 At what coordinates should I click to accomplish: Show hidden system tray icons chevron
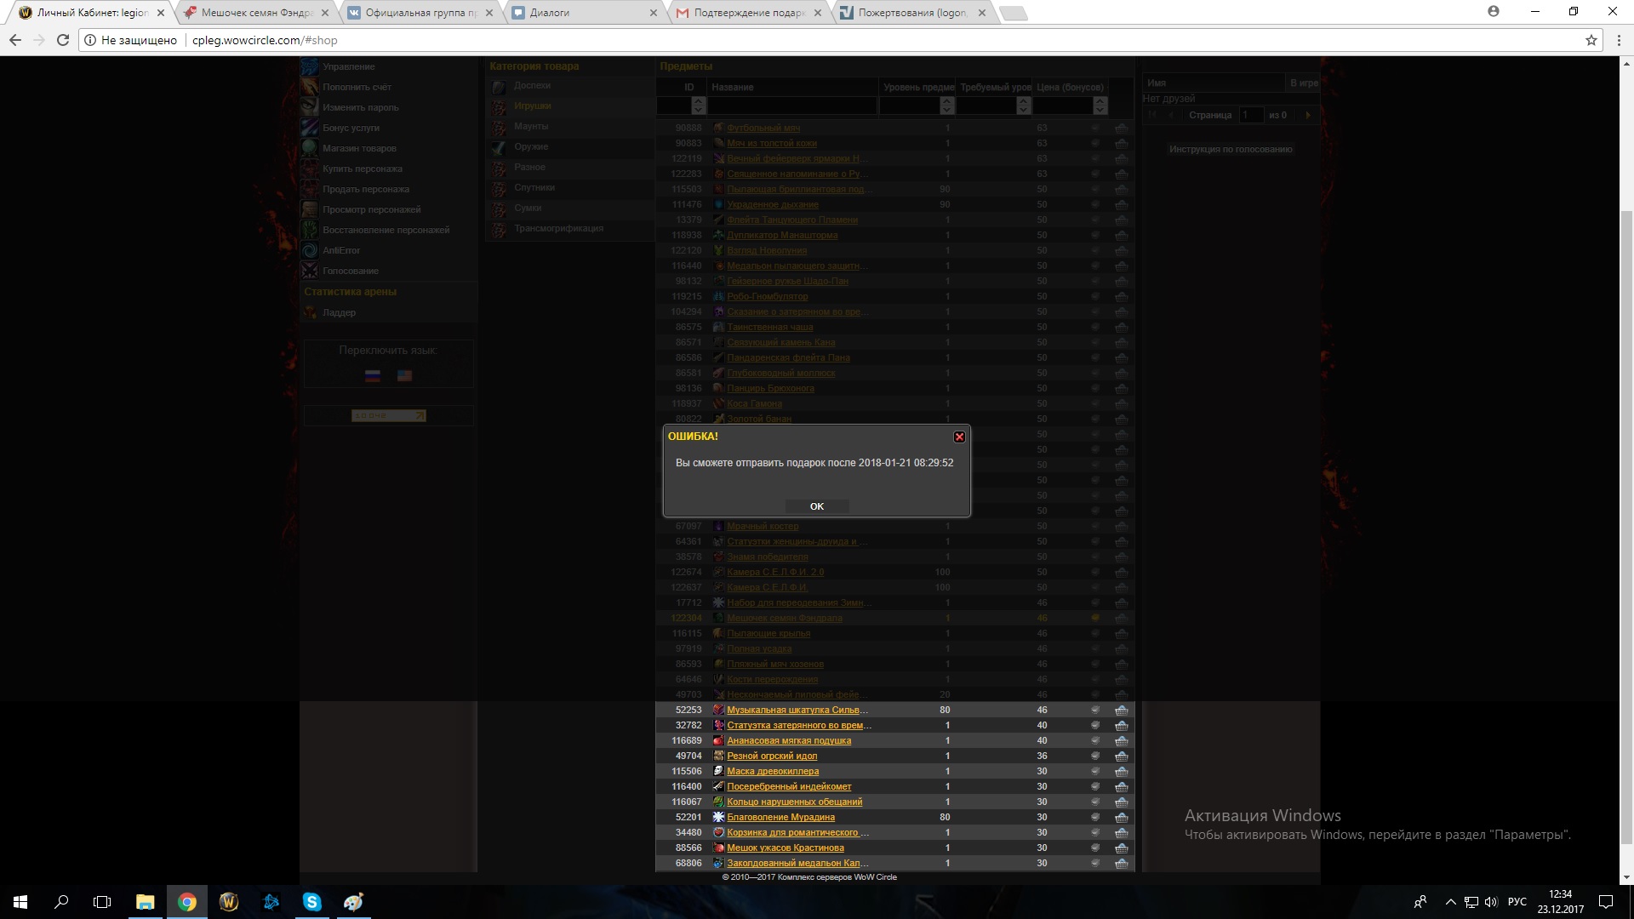point(1449,902)
